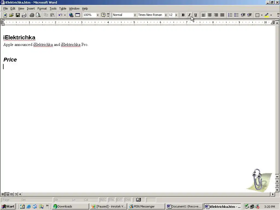This screenshot has height=210, width=280.
Task: Click the Insert Table icon
Action: [x=78, y=15]
